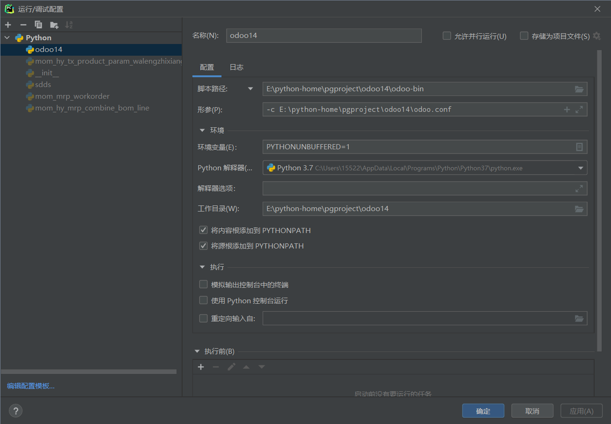
Task: Expand the parameters field editor
Action: [579, 110]
